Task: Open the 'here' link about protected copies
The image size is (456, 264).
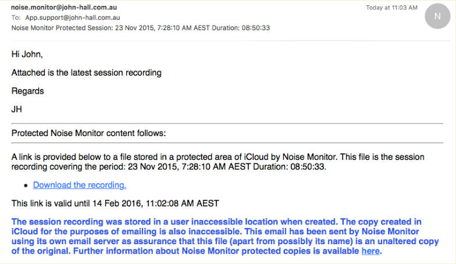Action: 370,251
